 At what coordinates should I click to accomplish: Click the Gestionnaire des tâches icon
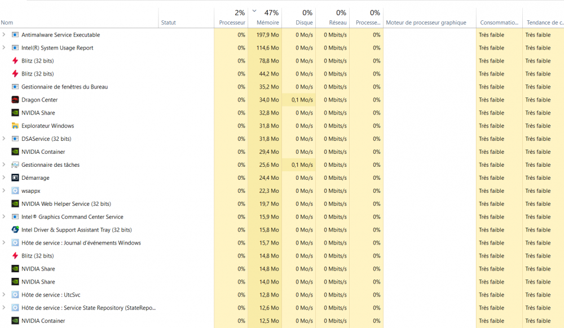click(x=15, y=165)
